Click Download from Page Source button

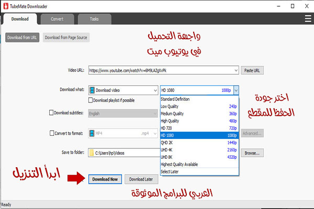tap(66, 38)
